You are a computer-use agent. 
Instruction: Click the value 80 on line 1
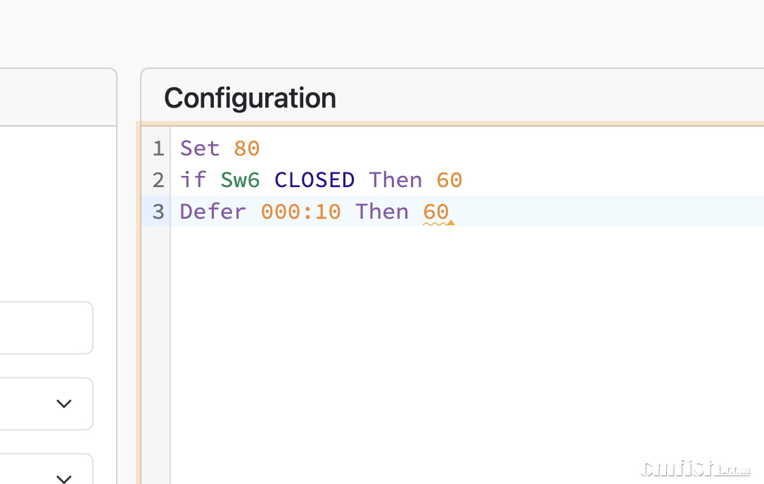tap(247, 148)
